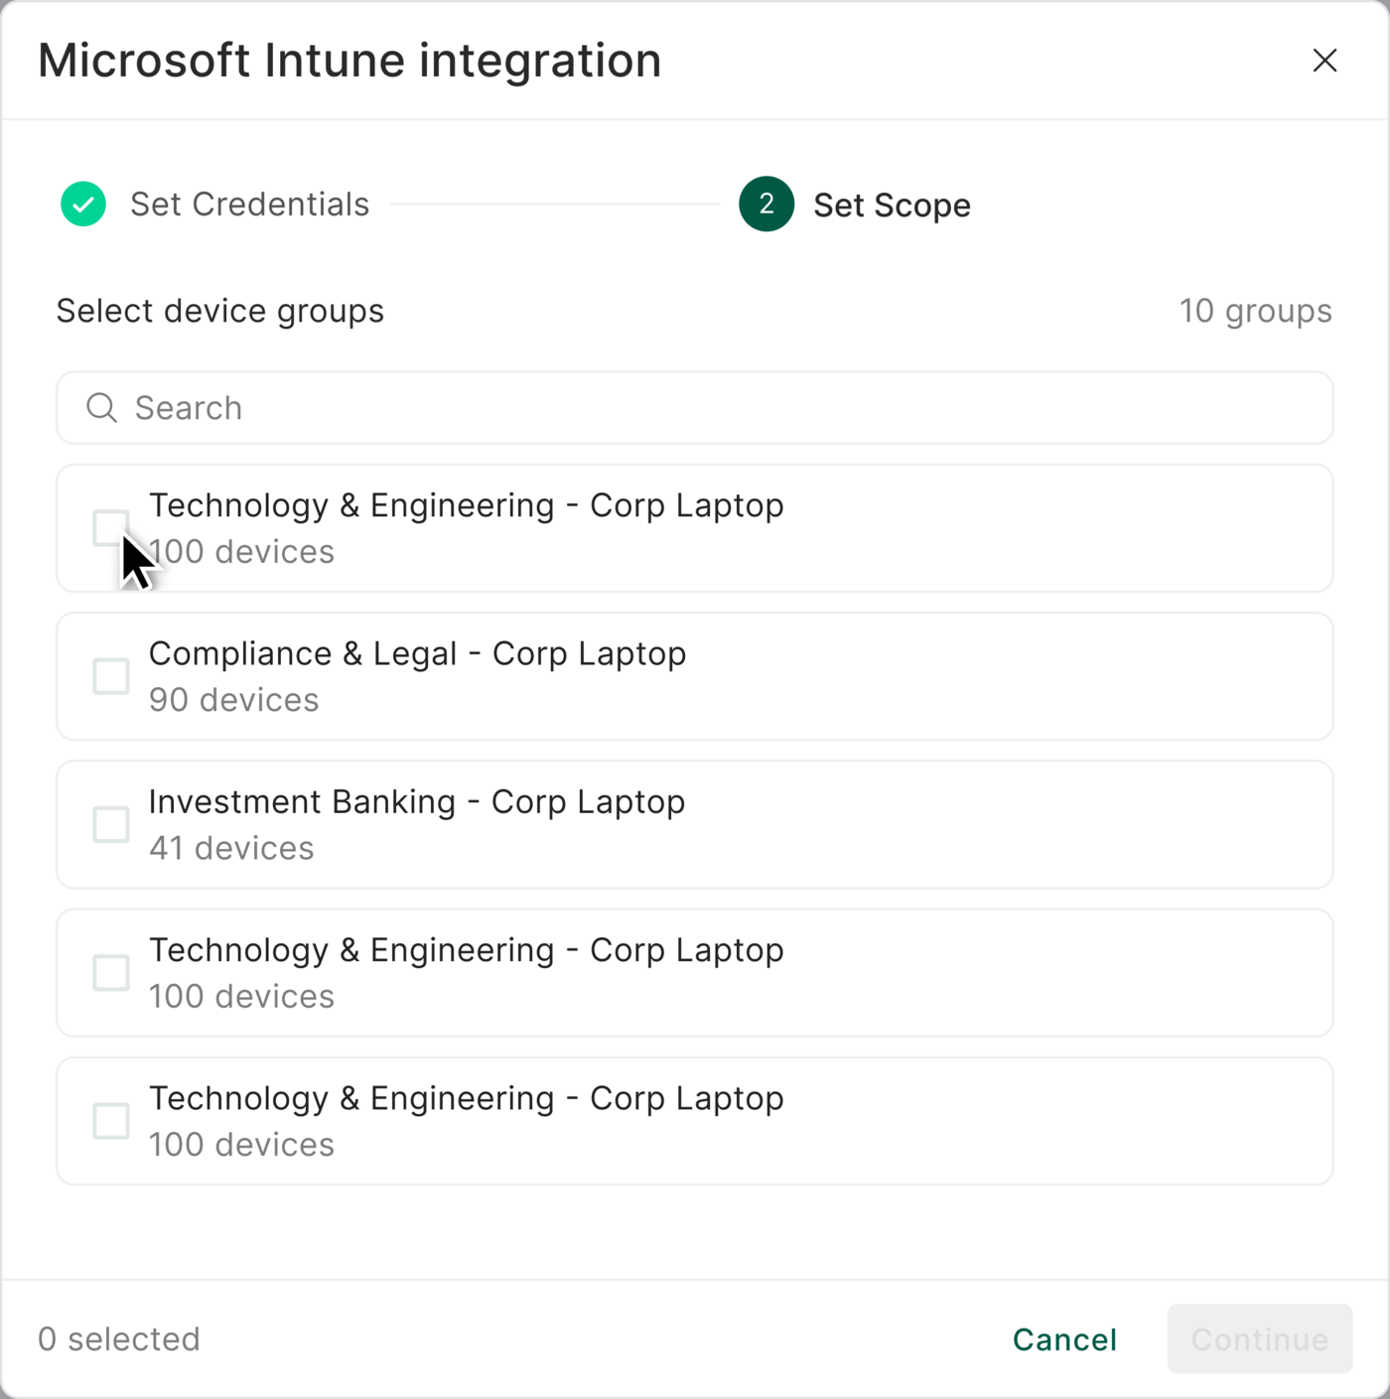Click the step 2 circle icon

(766, 205)
